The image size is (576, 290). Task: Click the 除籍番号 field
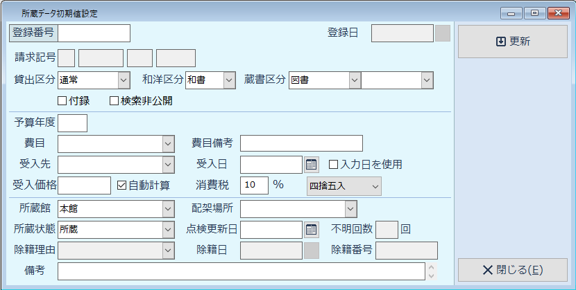pyautogui.click(x=407, y=251)
